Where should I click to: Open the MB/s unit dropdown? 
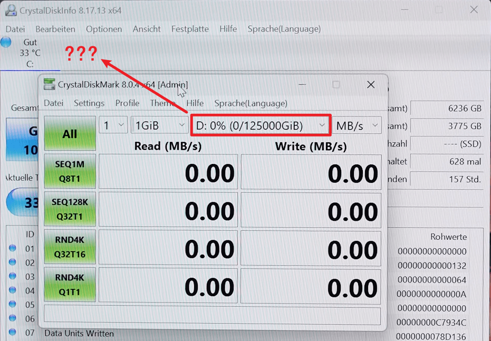(x=358, y=125)
